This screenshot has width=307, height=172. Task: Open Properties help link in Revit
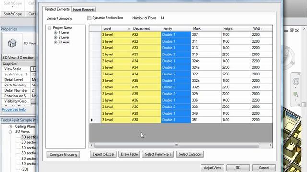point(14,109)
